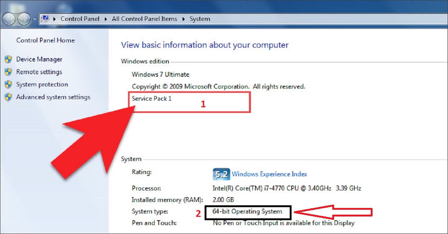Select Control Panel in the breadcrumb
Image resolution: width=448 pixels, height=234 pixels.
[80, 19]
